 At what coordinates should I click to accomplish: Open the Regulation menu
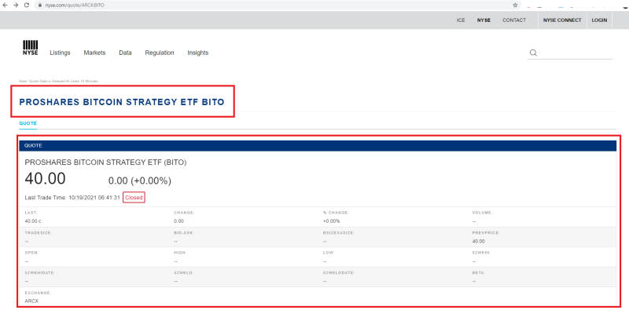click(160, 53)
